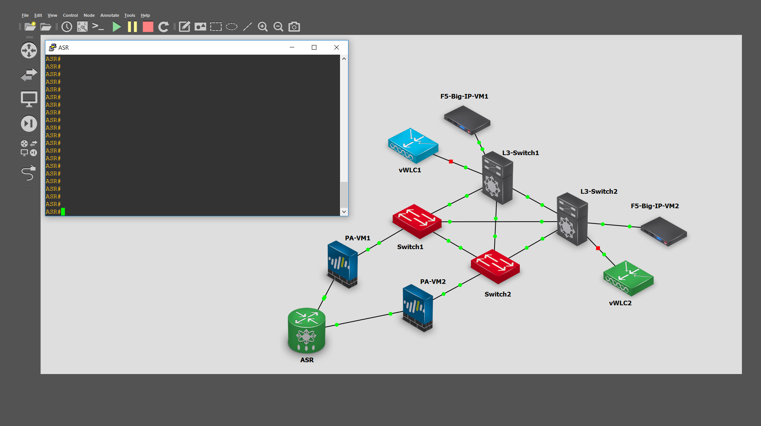This screenshot has width=761, height=426.
Task: Browse switches in the device sidebar
Action: click(29, 75)
